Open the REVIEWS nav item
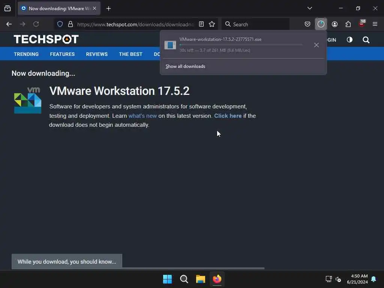 97,54
